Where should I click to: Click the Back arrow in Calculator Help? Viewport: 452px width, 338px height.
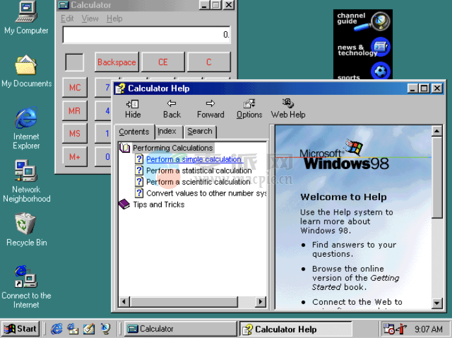172,109
